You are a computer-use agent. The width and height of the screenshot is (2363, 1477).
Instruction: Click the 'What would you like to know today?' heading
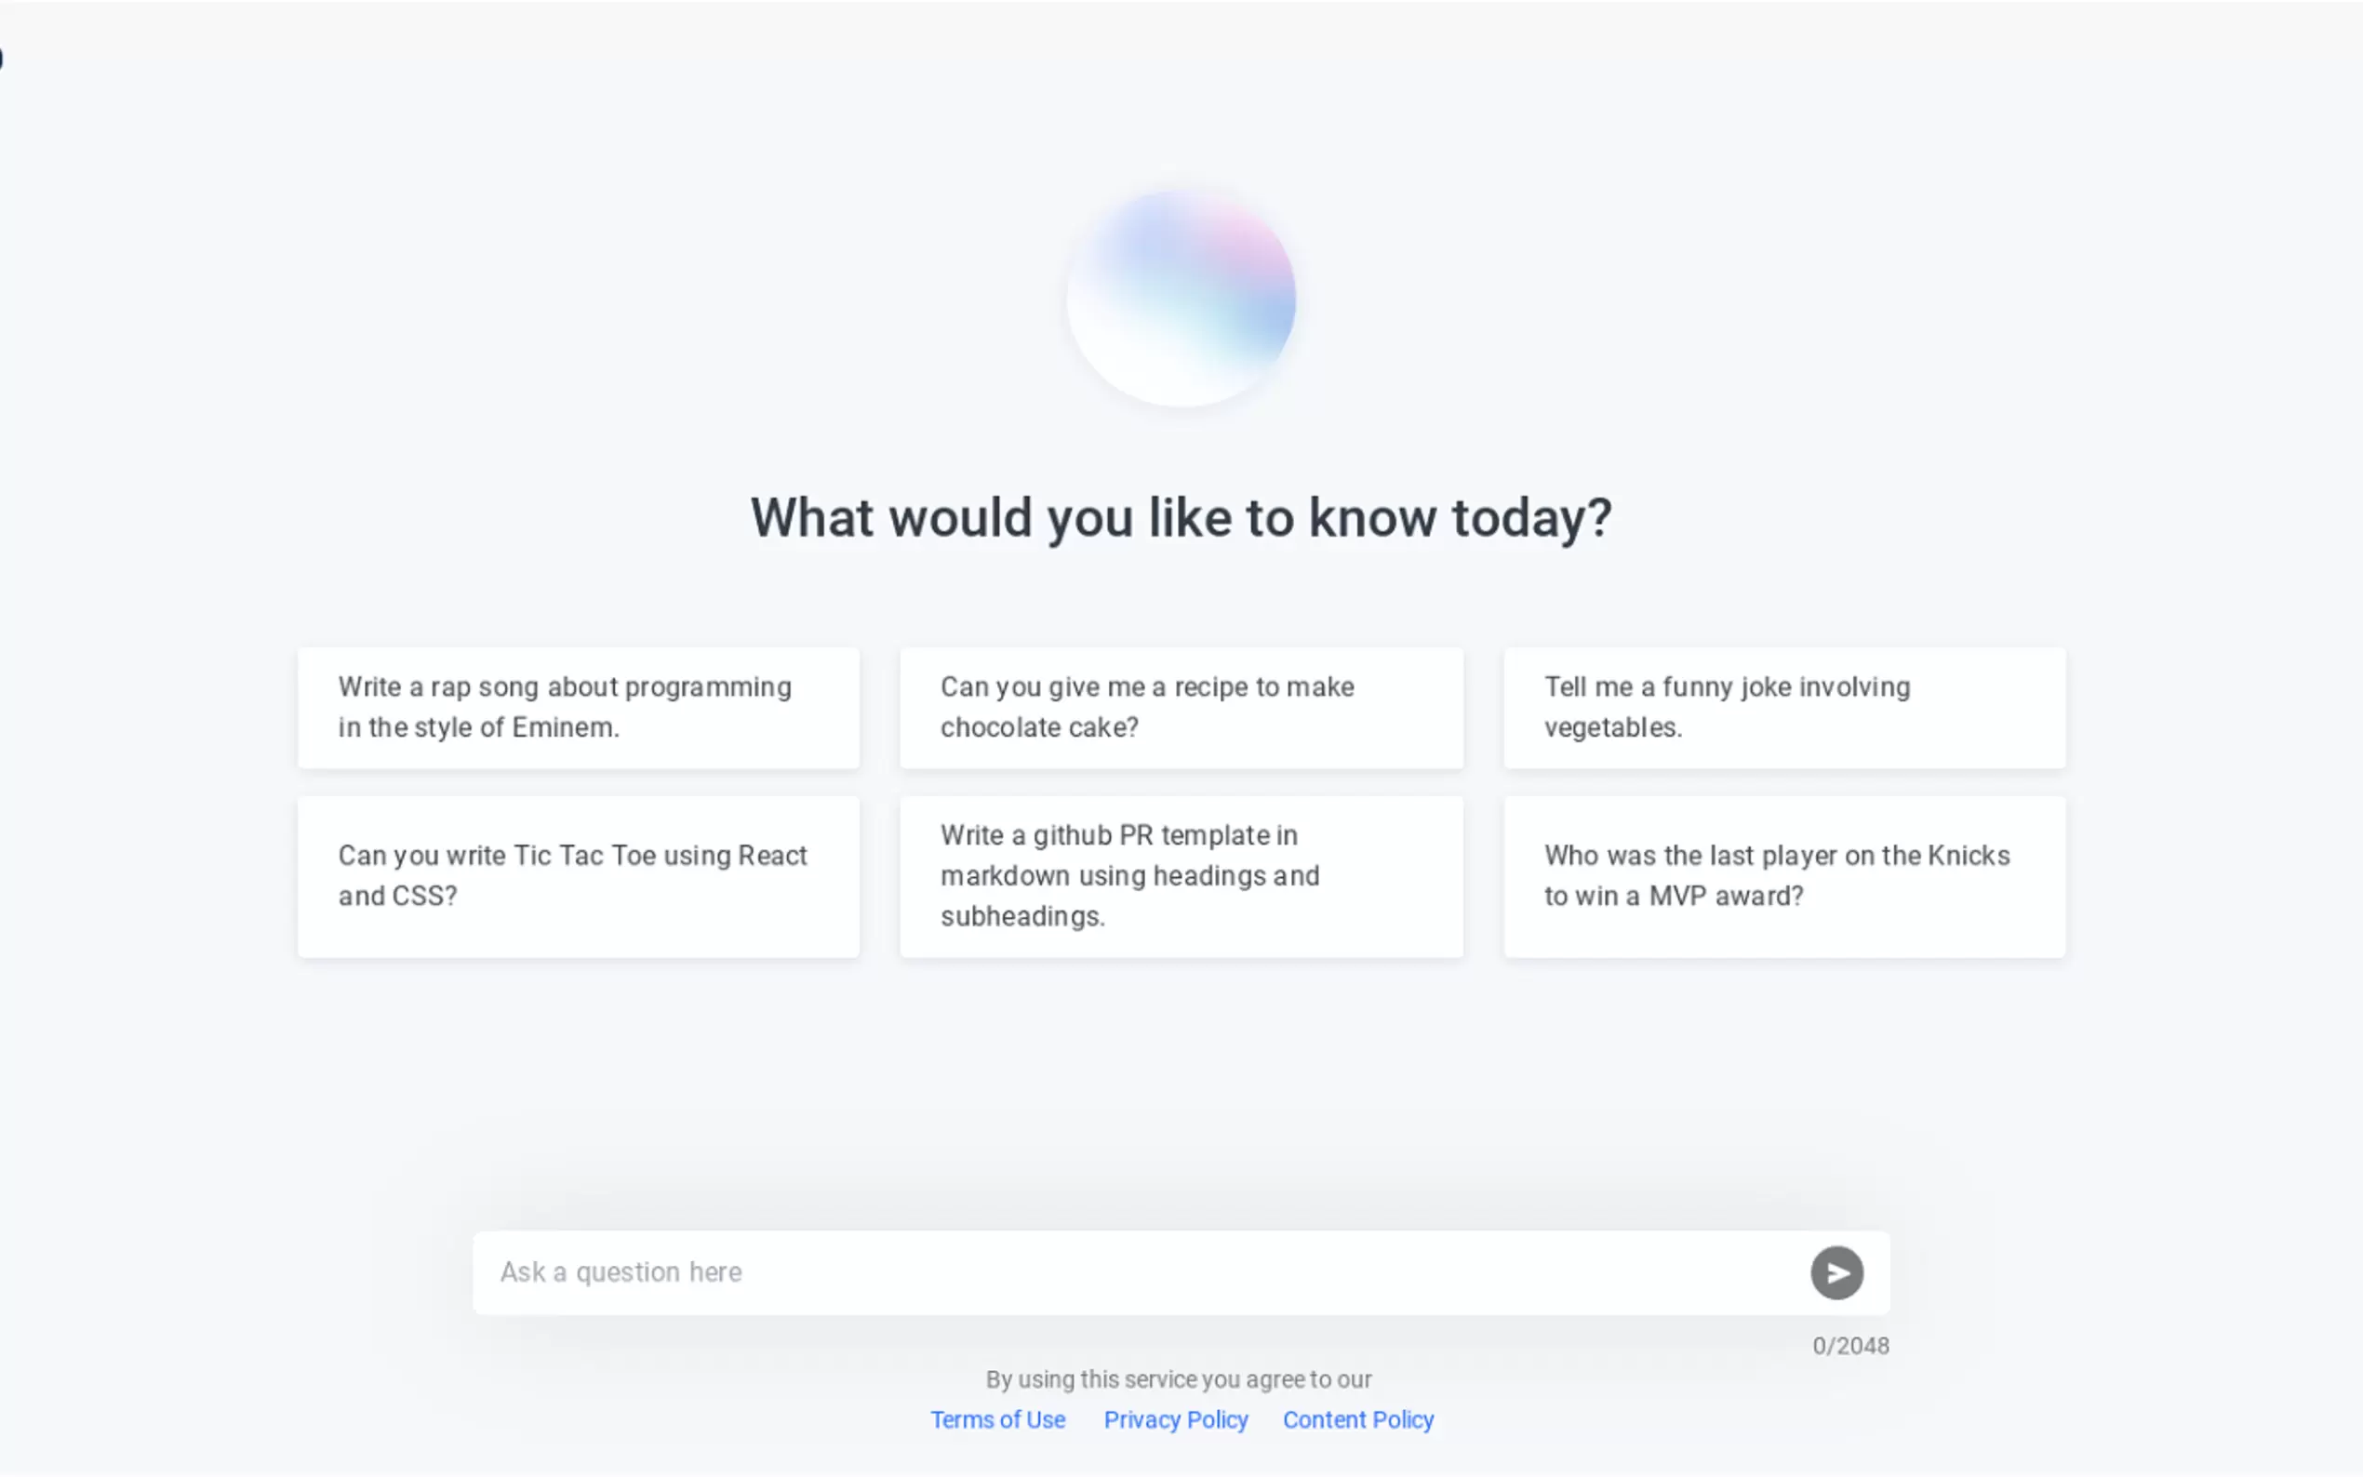point(1181,518)
